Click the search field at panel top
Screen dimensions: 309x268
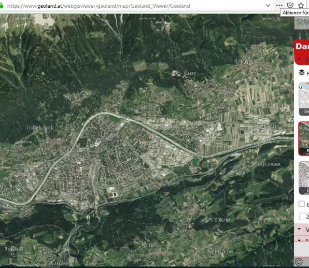point(302,22)
